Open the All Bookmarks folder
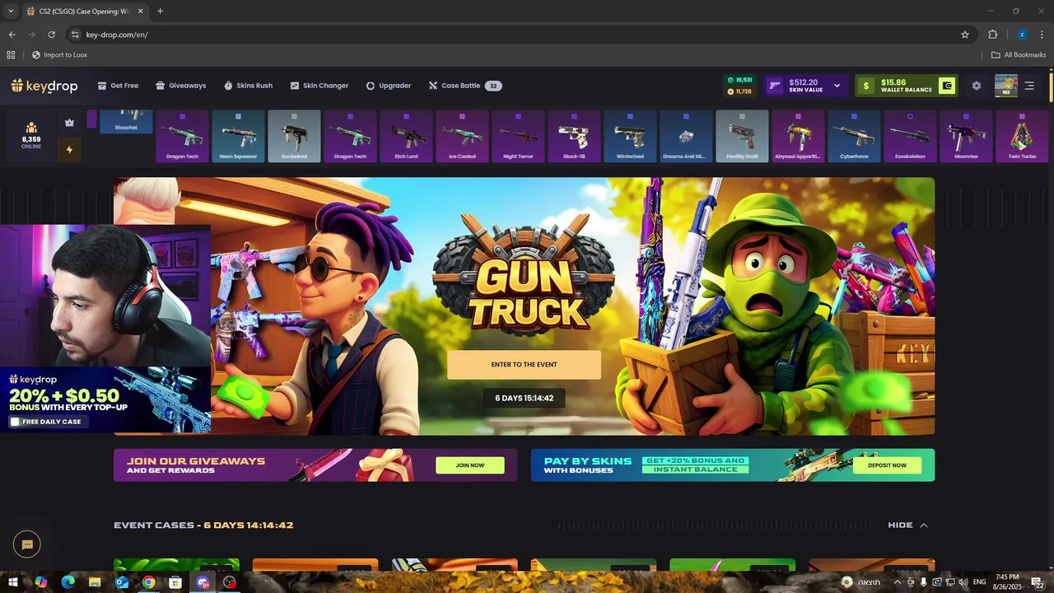The width and height of the screenshot is (1054, 593). click(1019, 55)
